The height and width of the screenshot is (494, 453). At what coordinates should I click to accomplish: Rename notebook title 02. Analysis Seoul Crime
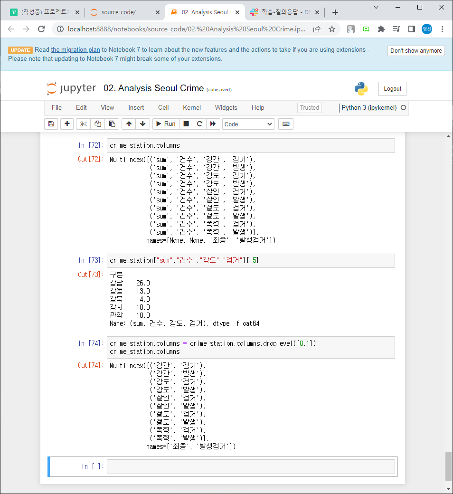[154, 88]
